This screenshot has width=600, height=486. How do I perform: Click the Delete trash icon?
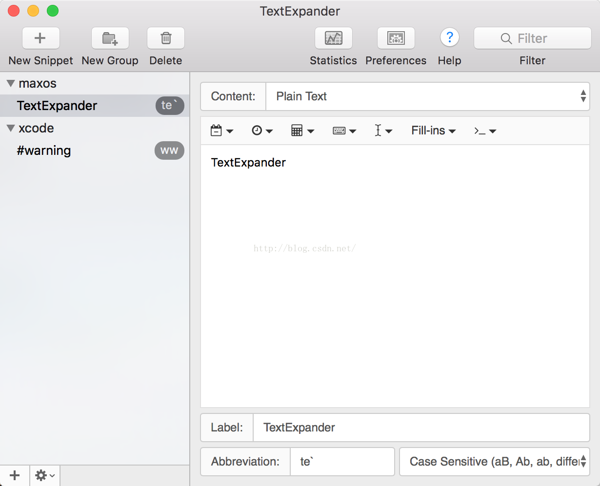point(166,38)
